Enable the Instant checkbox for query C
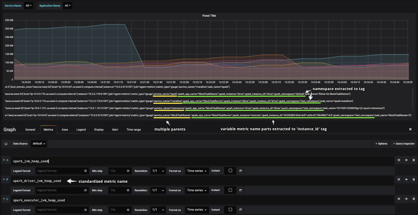 pyautogui.click(x=230, y=209)
